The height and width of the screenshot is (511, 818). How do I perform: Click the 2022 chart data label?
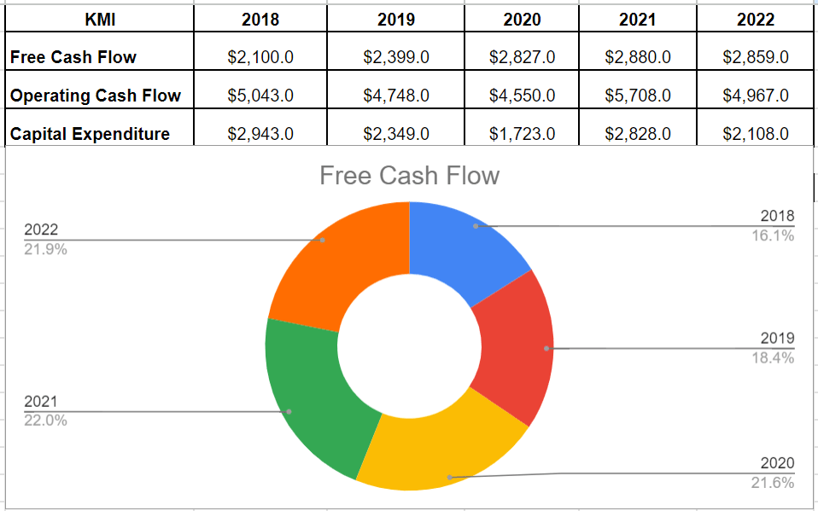[41, 229]
